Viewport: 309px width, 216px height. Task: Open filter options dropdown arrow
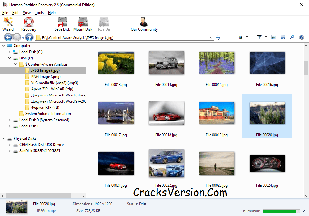(266, 37)
